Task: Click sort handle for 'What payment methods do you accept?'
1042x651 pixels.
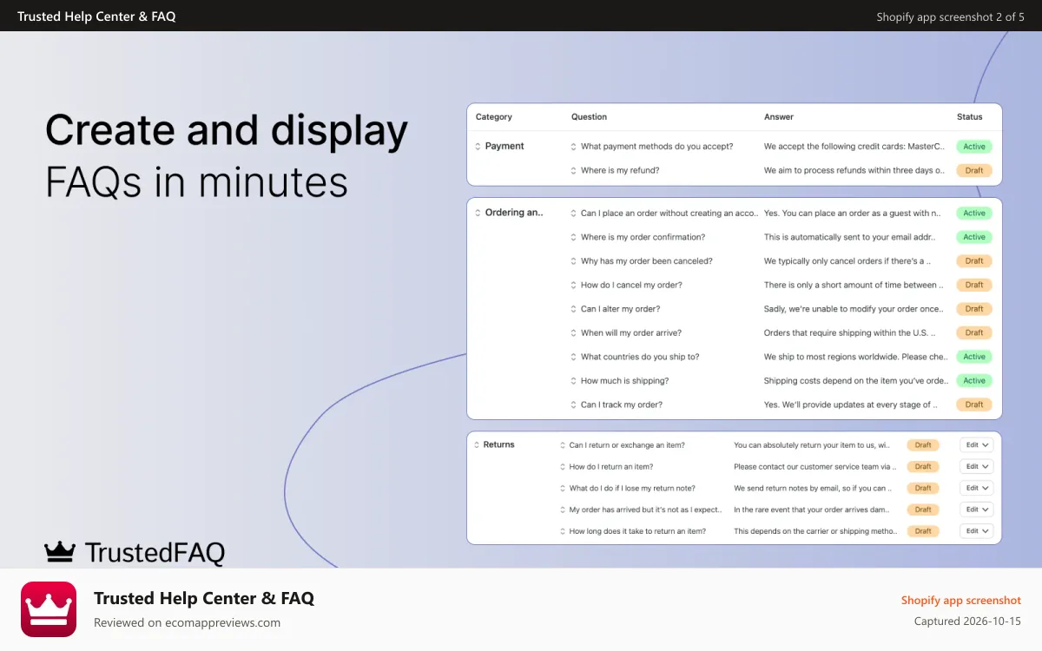Action: click(x=573, y=147)
